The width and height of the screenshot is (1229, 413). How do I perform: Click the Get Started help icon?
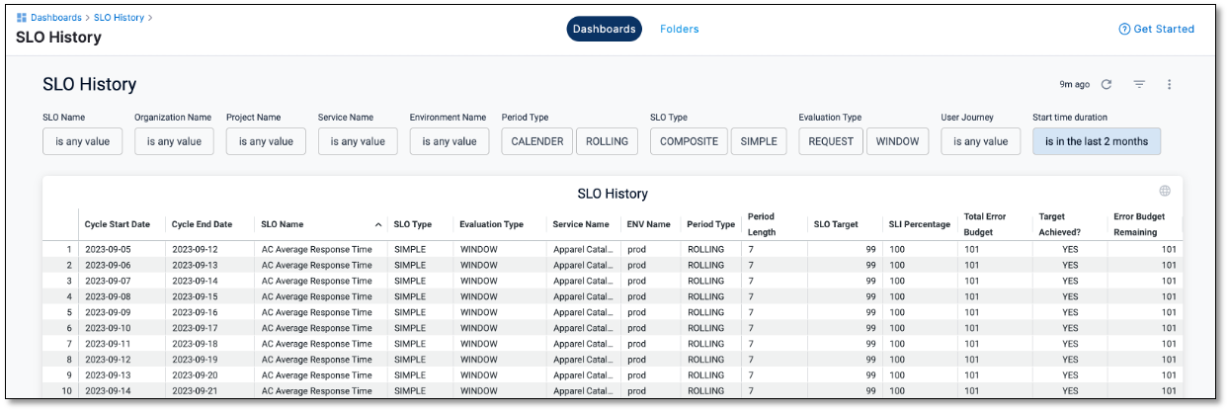click(x=1124, y=30)
